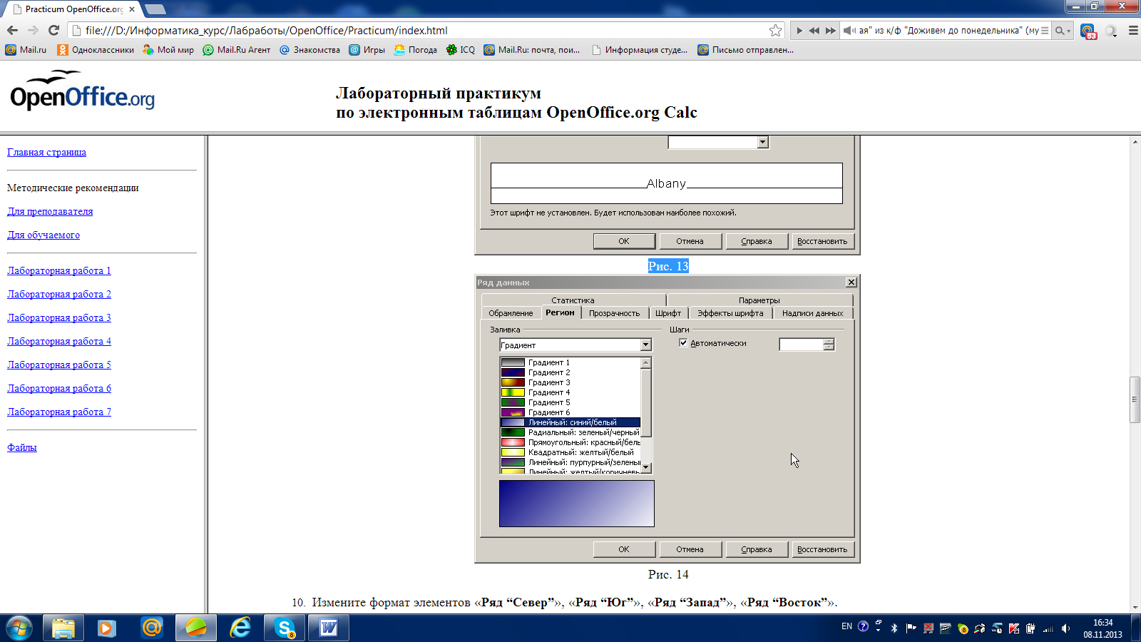The width and height of the screenshot is (1141, 642).
Task: Toggle the Автоматически checkbox
Action: pos(683,343)
